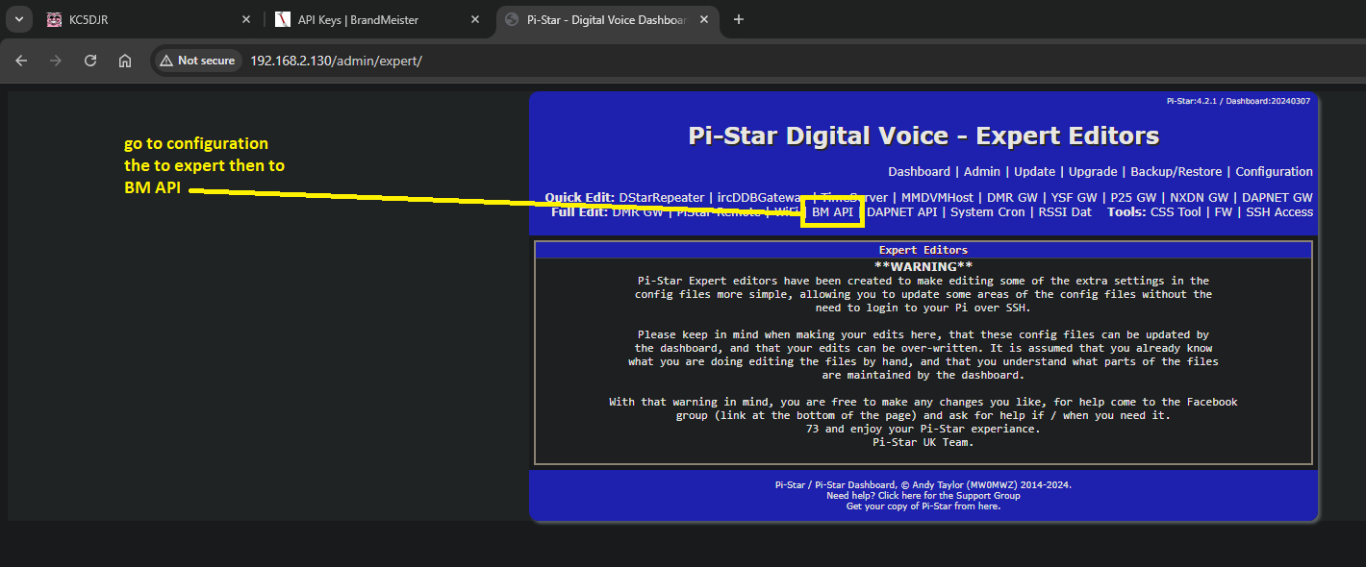
Task: Open P25 GW quick editor
Action: coord(1133,198)
